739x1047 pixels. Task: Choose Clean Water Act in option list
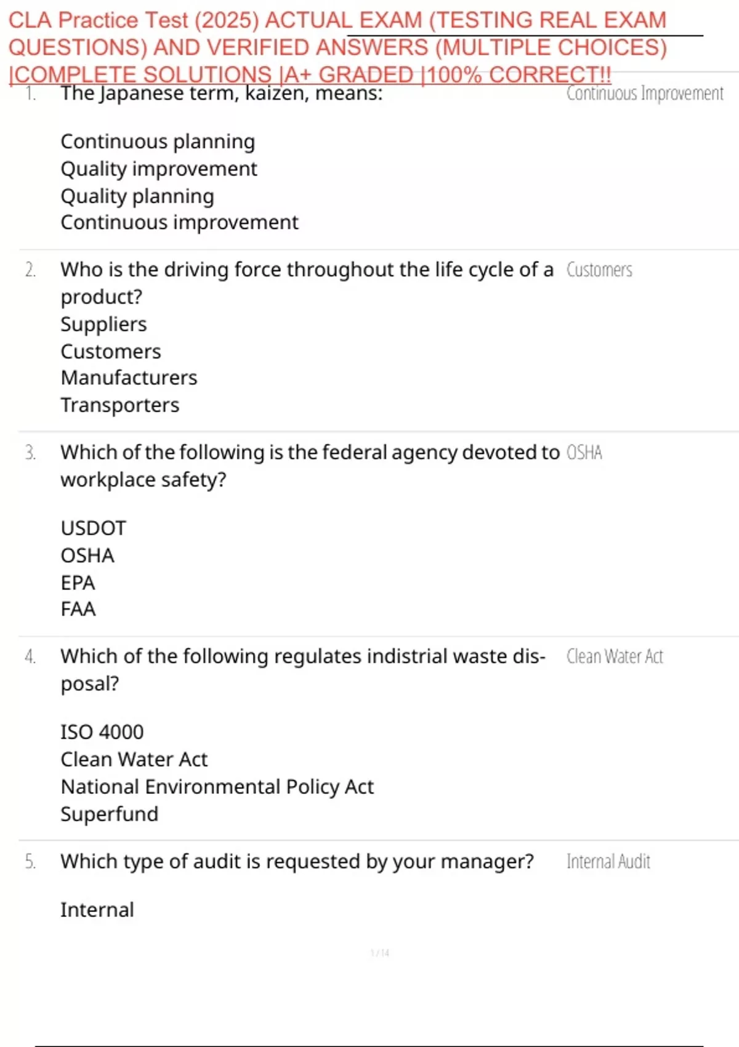coord(134,759)
